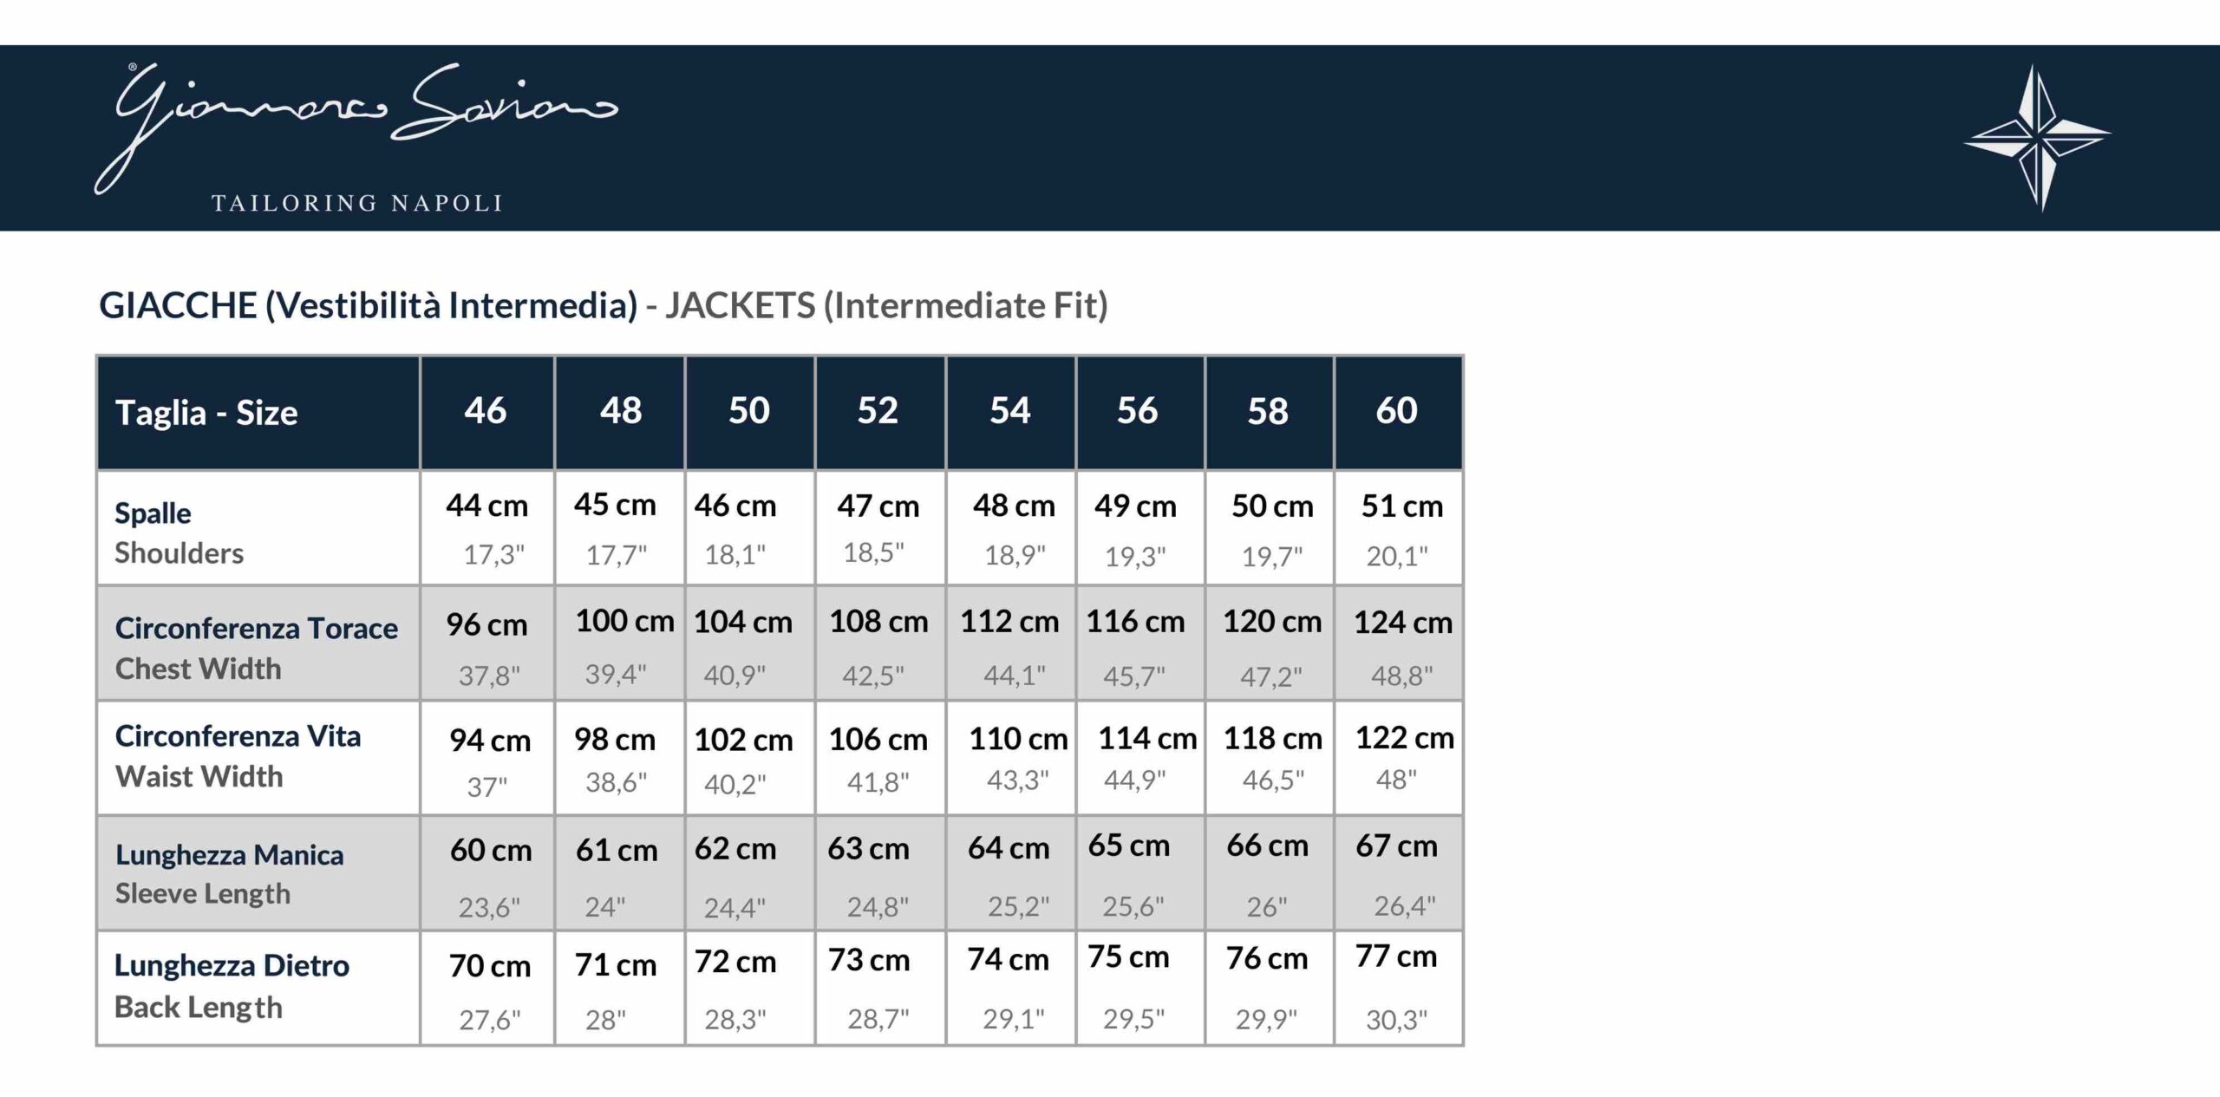Click the Lunghezza Dietro Back Length label
The image size is (2220, 1097).
tap(232, 986)
